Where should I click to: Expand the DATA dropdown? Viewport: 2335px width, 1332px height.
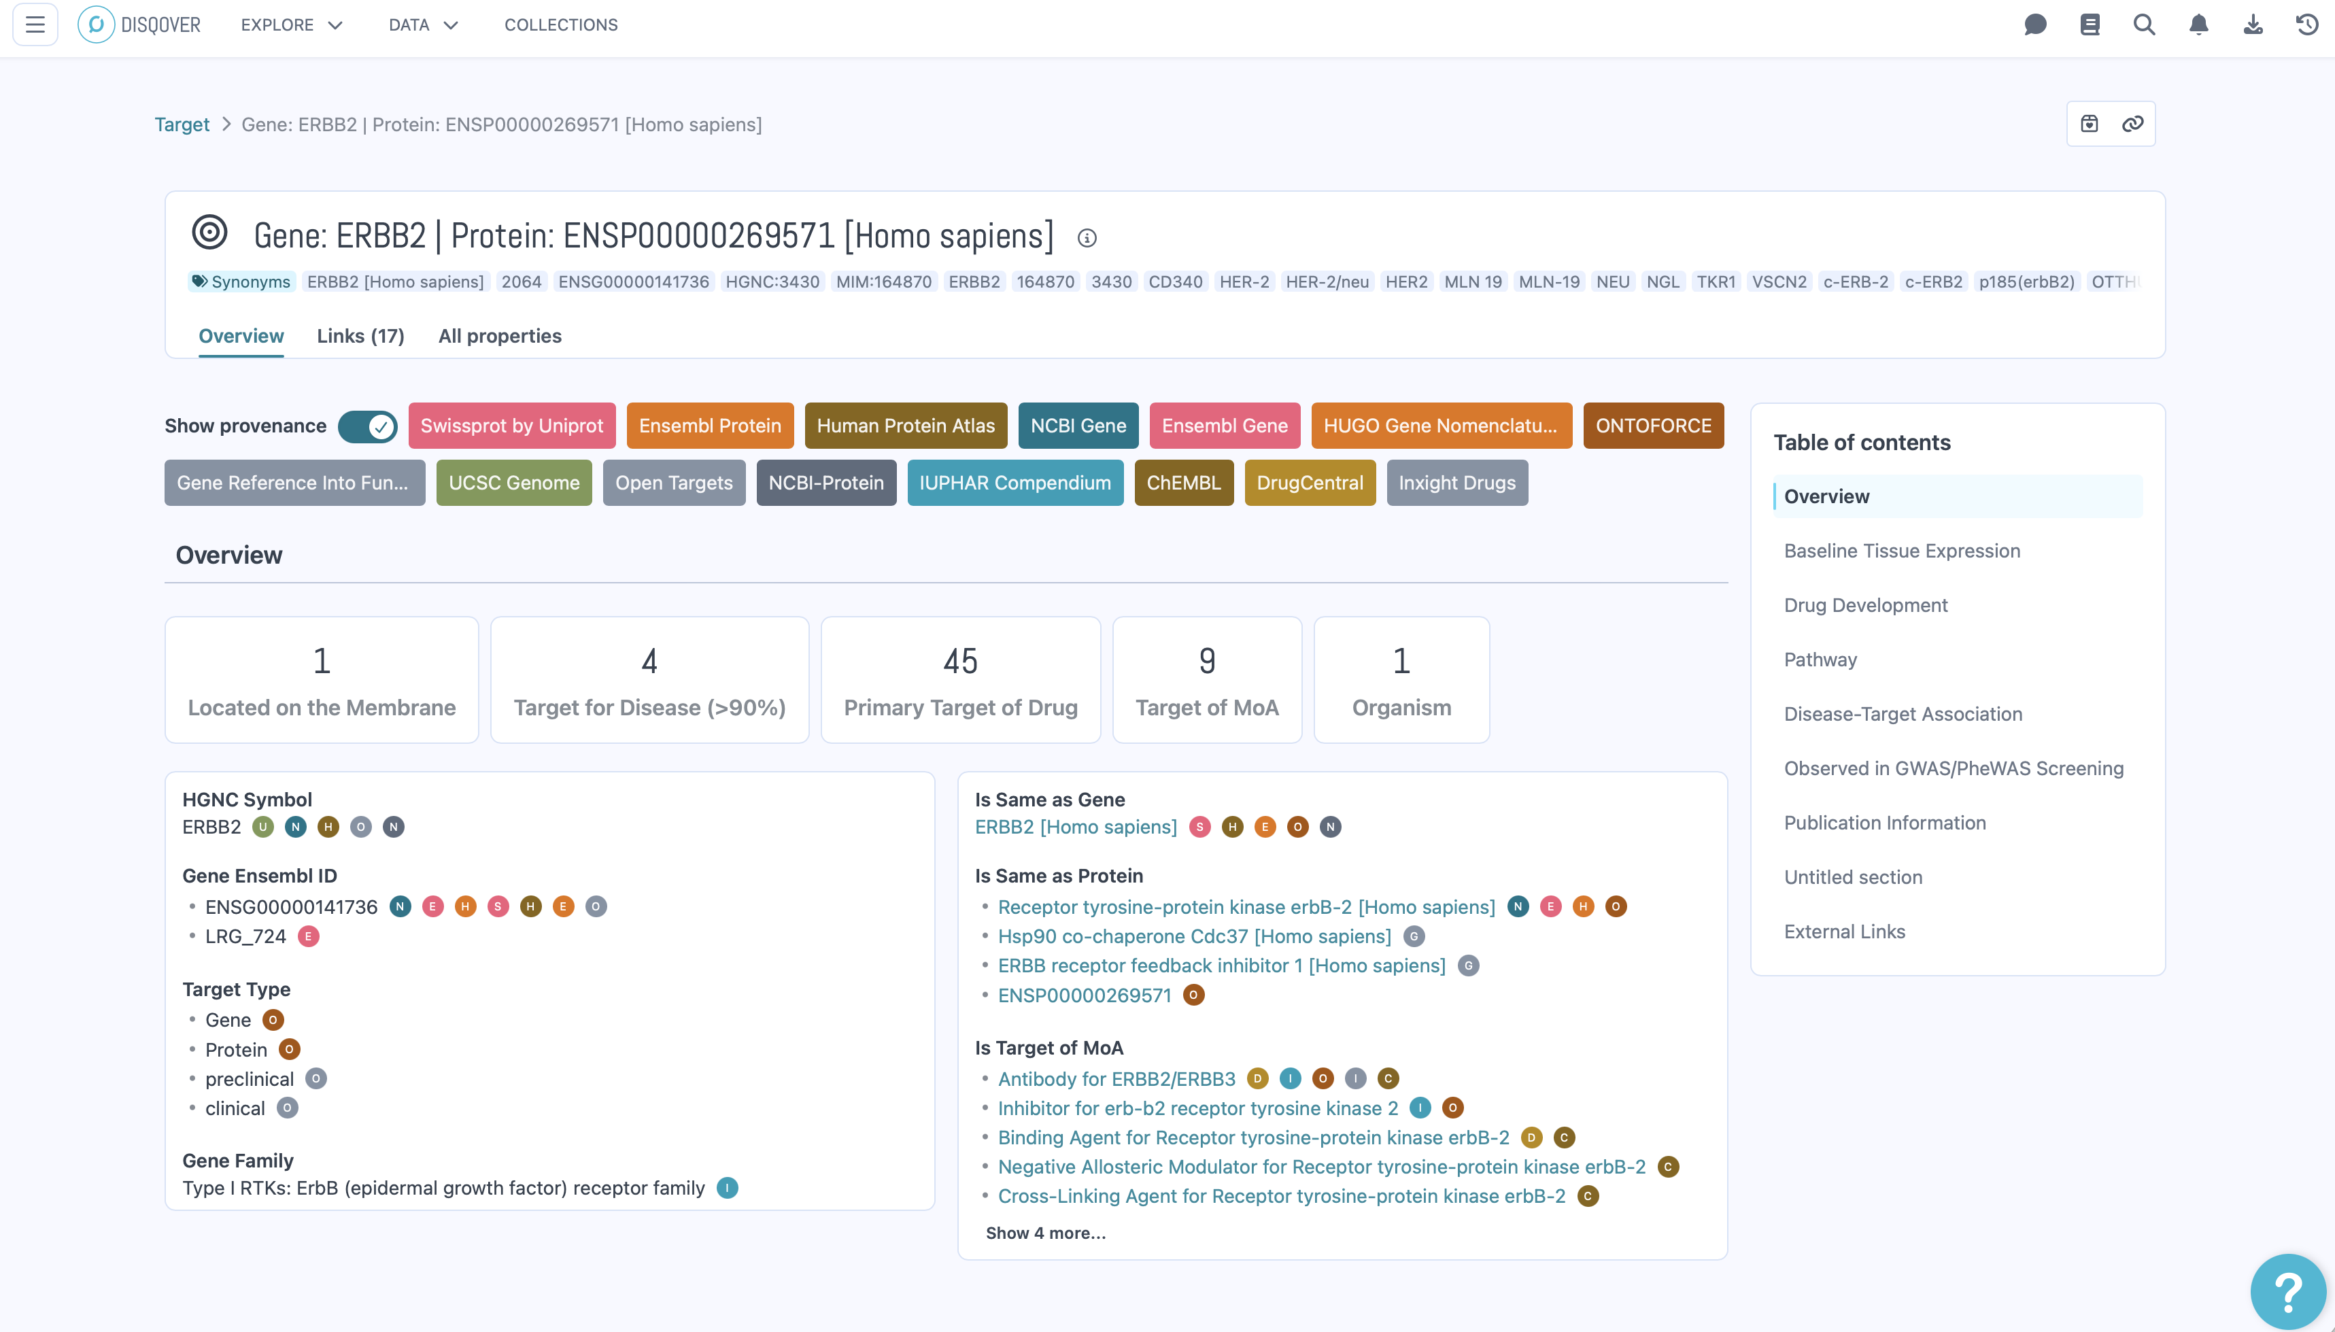coord(422,24)
